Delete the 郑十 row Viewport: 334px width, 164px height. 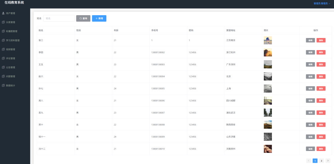(321, 124)
